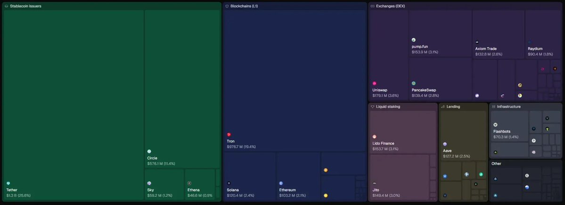Click the Ethereum value $103.2 M (2.1%)
Screen dimensions: 565x205
click(293, 196)
